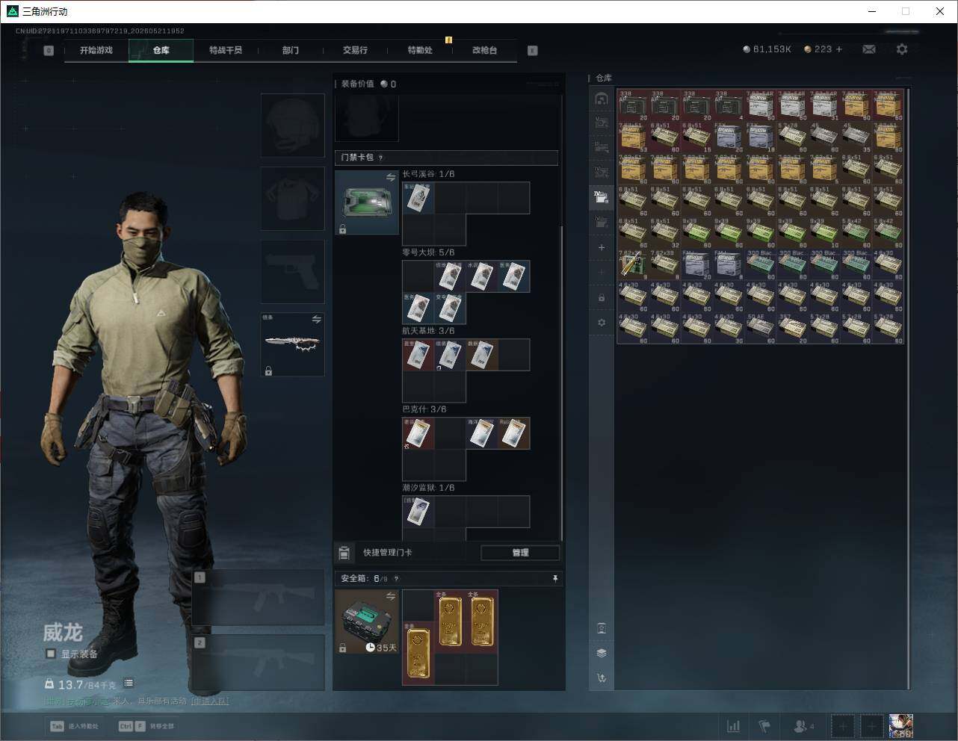This screenshot has height=741, width=958.
Task: Click the empty pistol equipment slot
Action: point(292,271)
